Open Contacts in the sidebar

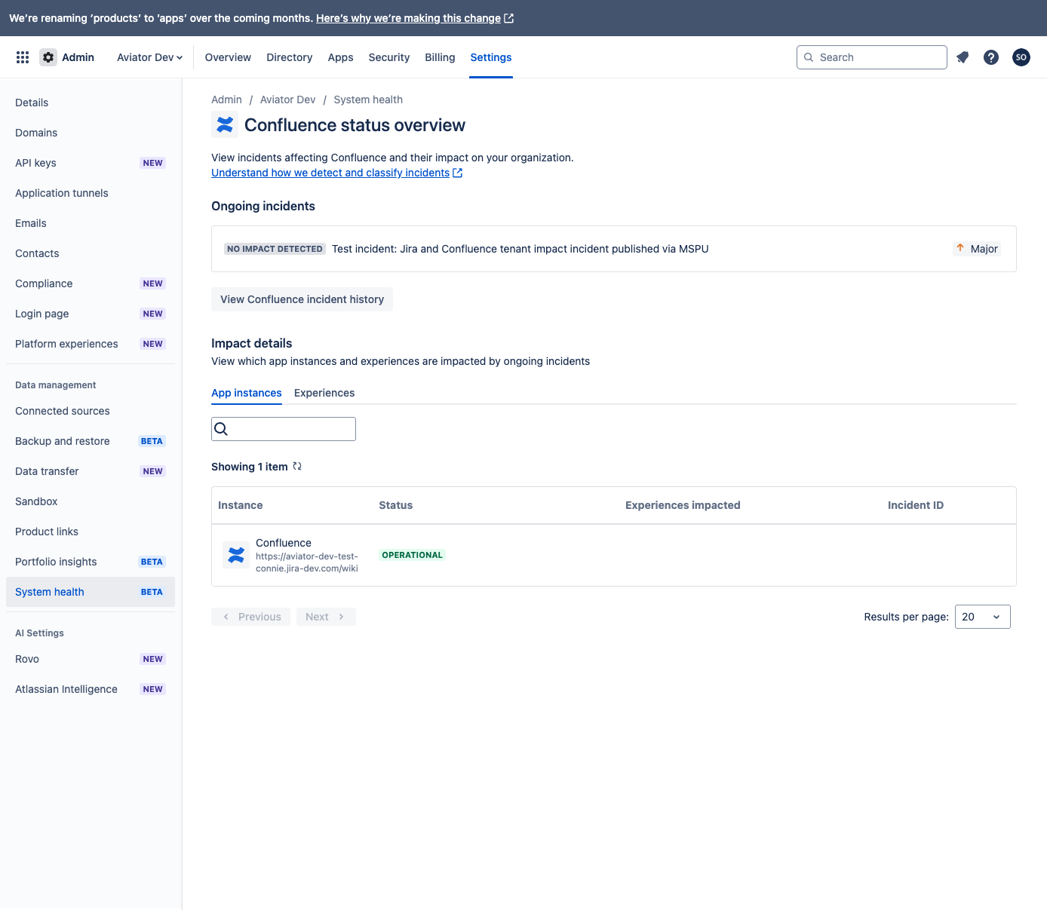[91, 253]
